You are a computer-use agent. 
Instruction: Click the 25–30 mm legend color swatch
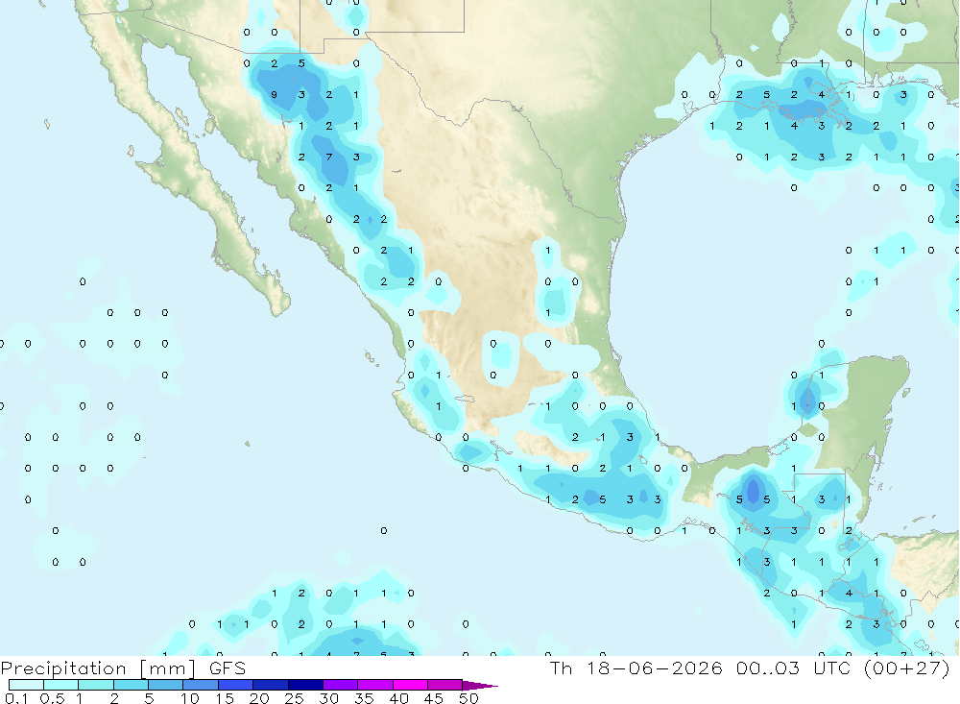(305, 685)
